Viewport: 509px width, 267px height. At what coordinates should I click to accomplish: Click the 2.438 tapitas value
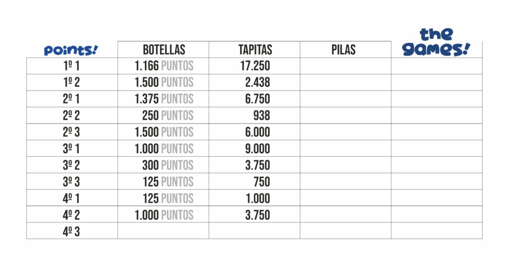[x=257, y=82]
